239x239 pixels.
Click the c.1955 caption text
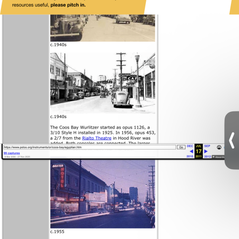(57, 231)
